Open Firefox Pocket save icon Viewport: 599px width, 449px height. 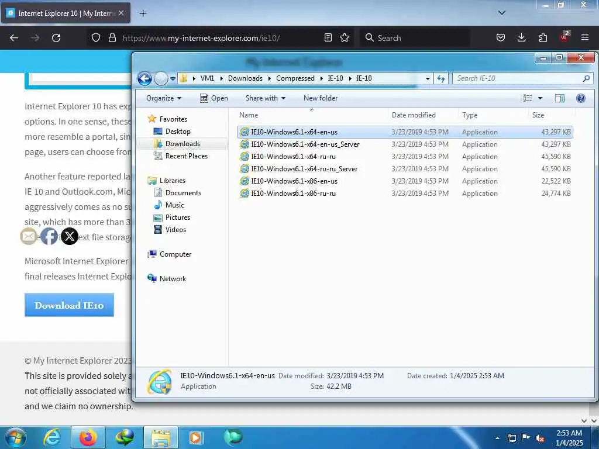[501, 37]
